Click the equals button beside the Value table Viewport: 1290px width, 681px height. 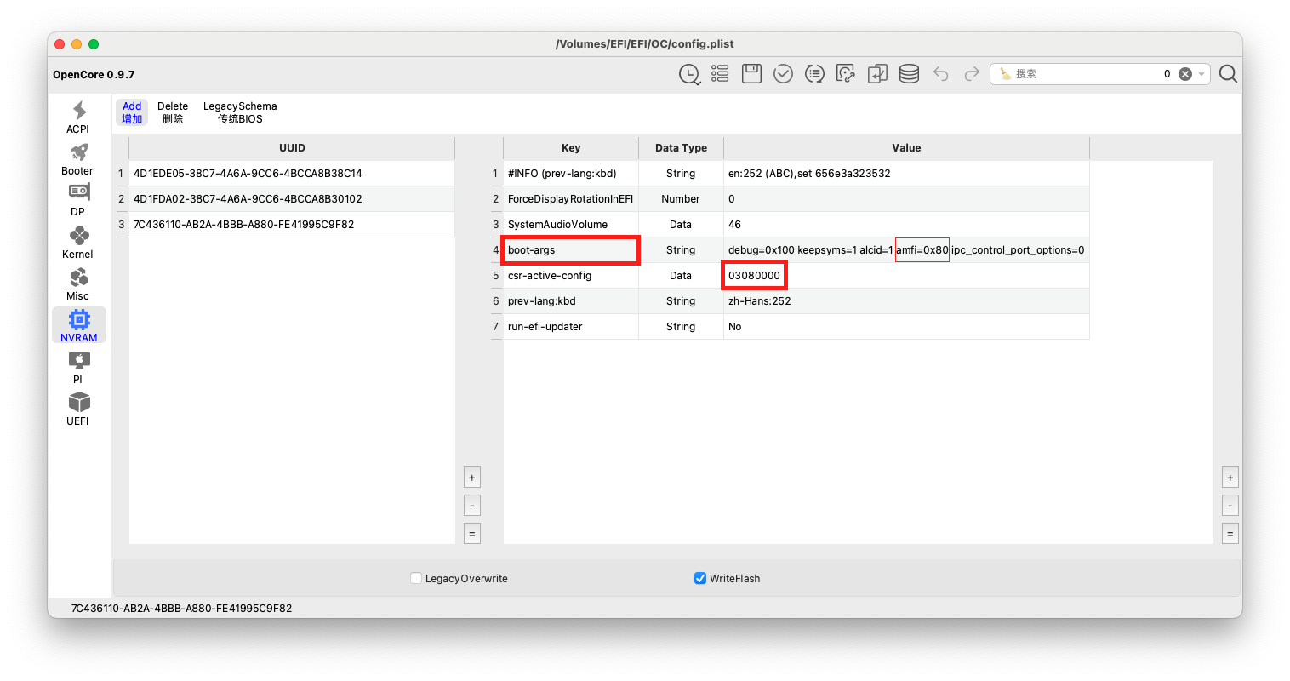tap(1230, 533)
